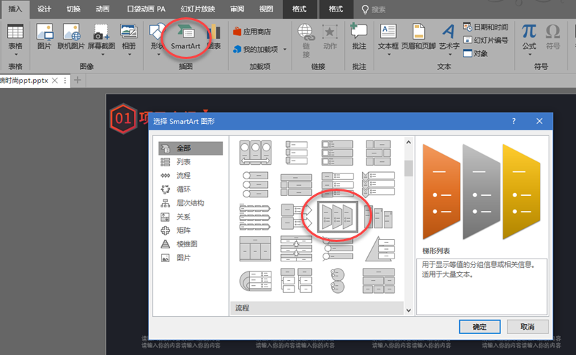
Task: Confirm with the 确定 button
Action: pos(480,326)
